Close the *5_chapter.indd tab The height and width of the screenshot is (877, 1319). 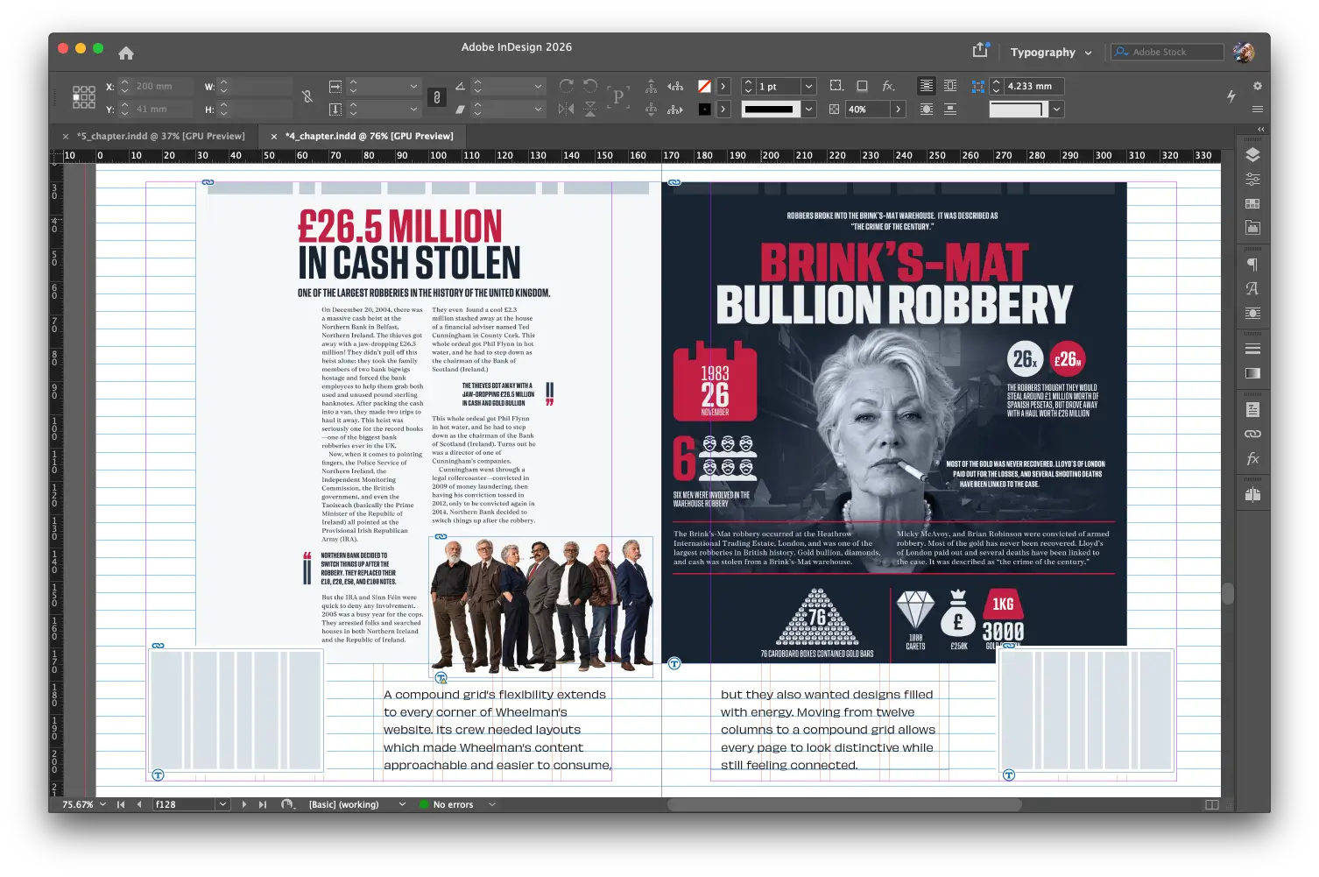(66, 136)
